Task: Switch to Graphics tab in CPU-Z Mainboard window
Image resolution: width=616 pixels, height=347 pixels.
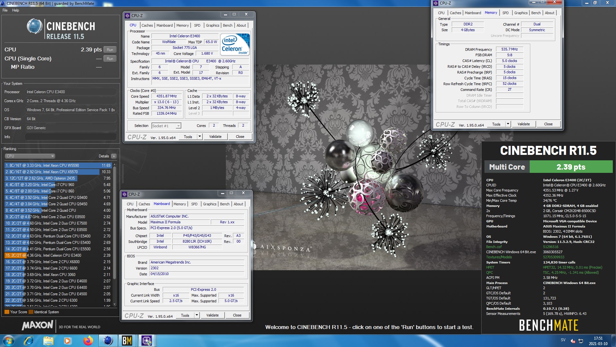Action: coord(210,204)
